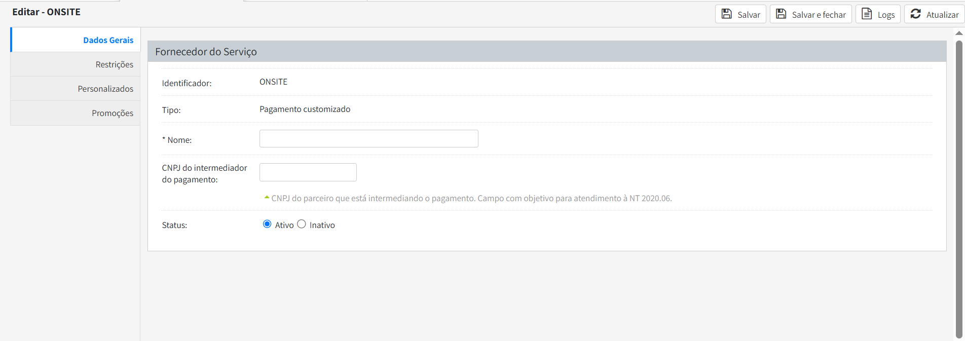
Task: Click the Fornecedor do Serviço section header
Action: (x=206, y=52)
